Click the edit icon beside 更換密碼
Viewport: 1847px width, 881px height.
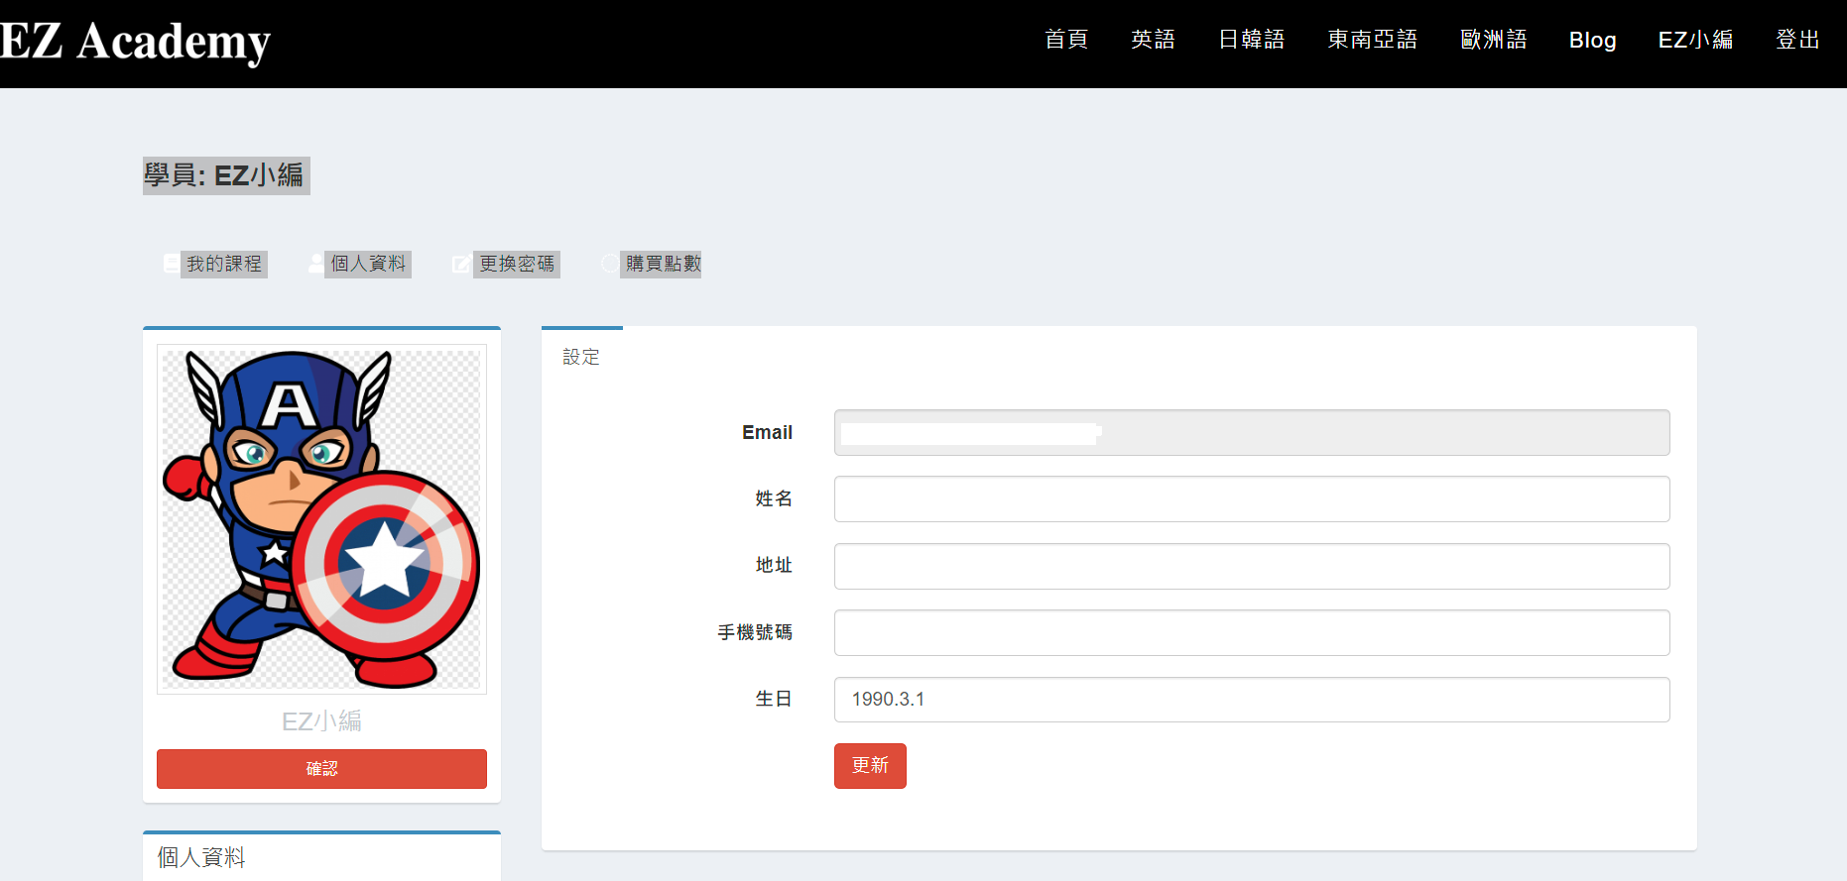click(461, 264)
